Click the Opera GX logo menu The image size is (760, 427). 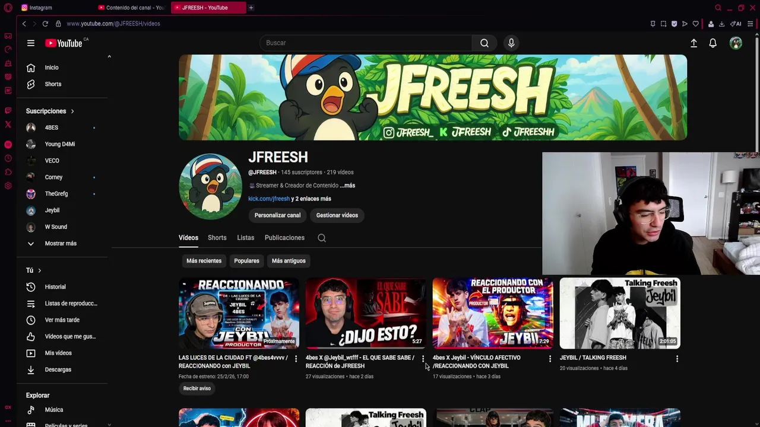point(8,8)
